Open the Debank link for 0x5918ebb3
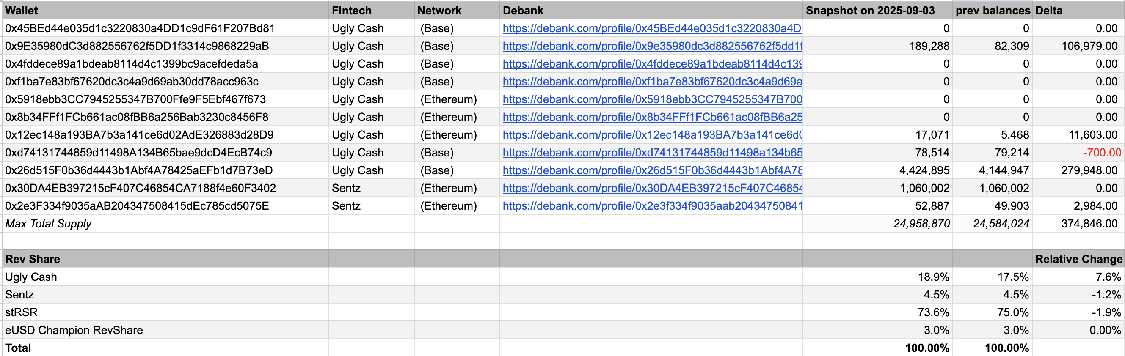Screen dimensions: 1125x356 [x=651, y=99]
